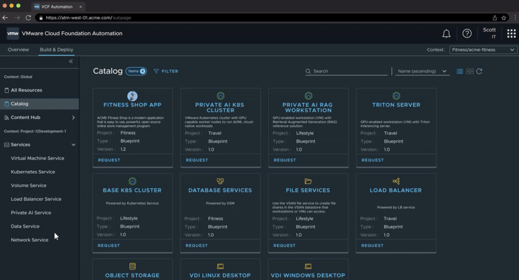This screenshot has width=519, height=280.
Task: Open the Name (ascending) sort dropdown
Action: click(422, 72)
